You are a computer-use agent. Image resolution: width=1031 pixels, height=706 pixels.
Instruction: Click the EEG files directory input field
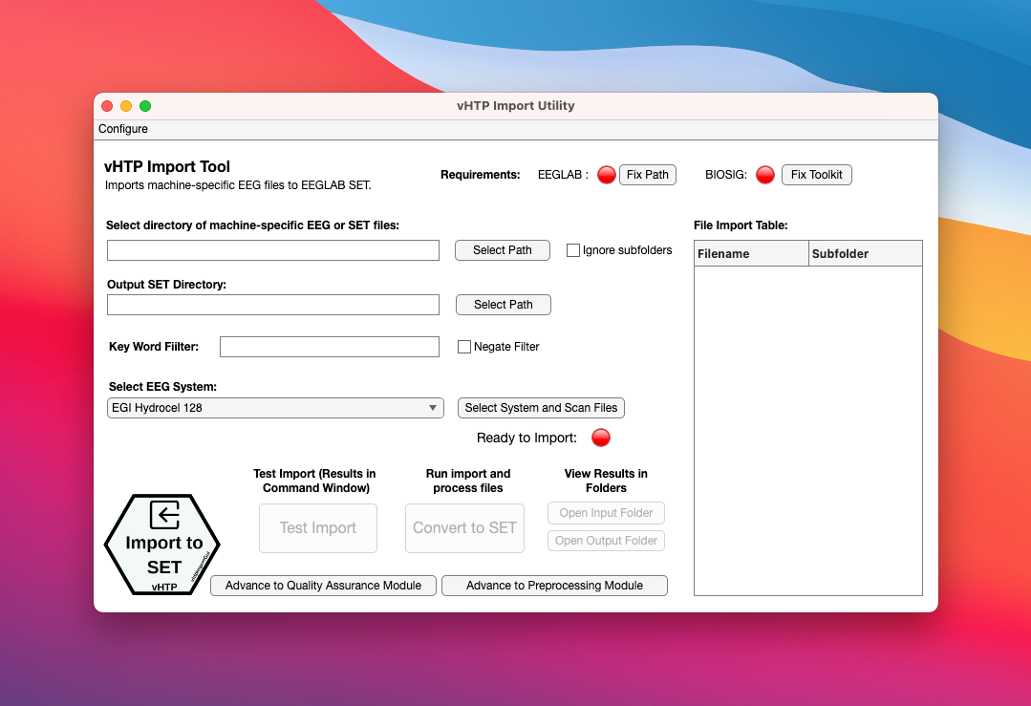pyautogui.click(x=272, y=250)
